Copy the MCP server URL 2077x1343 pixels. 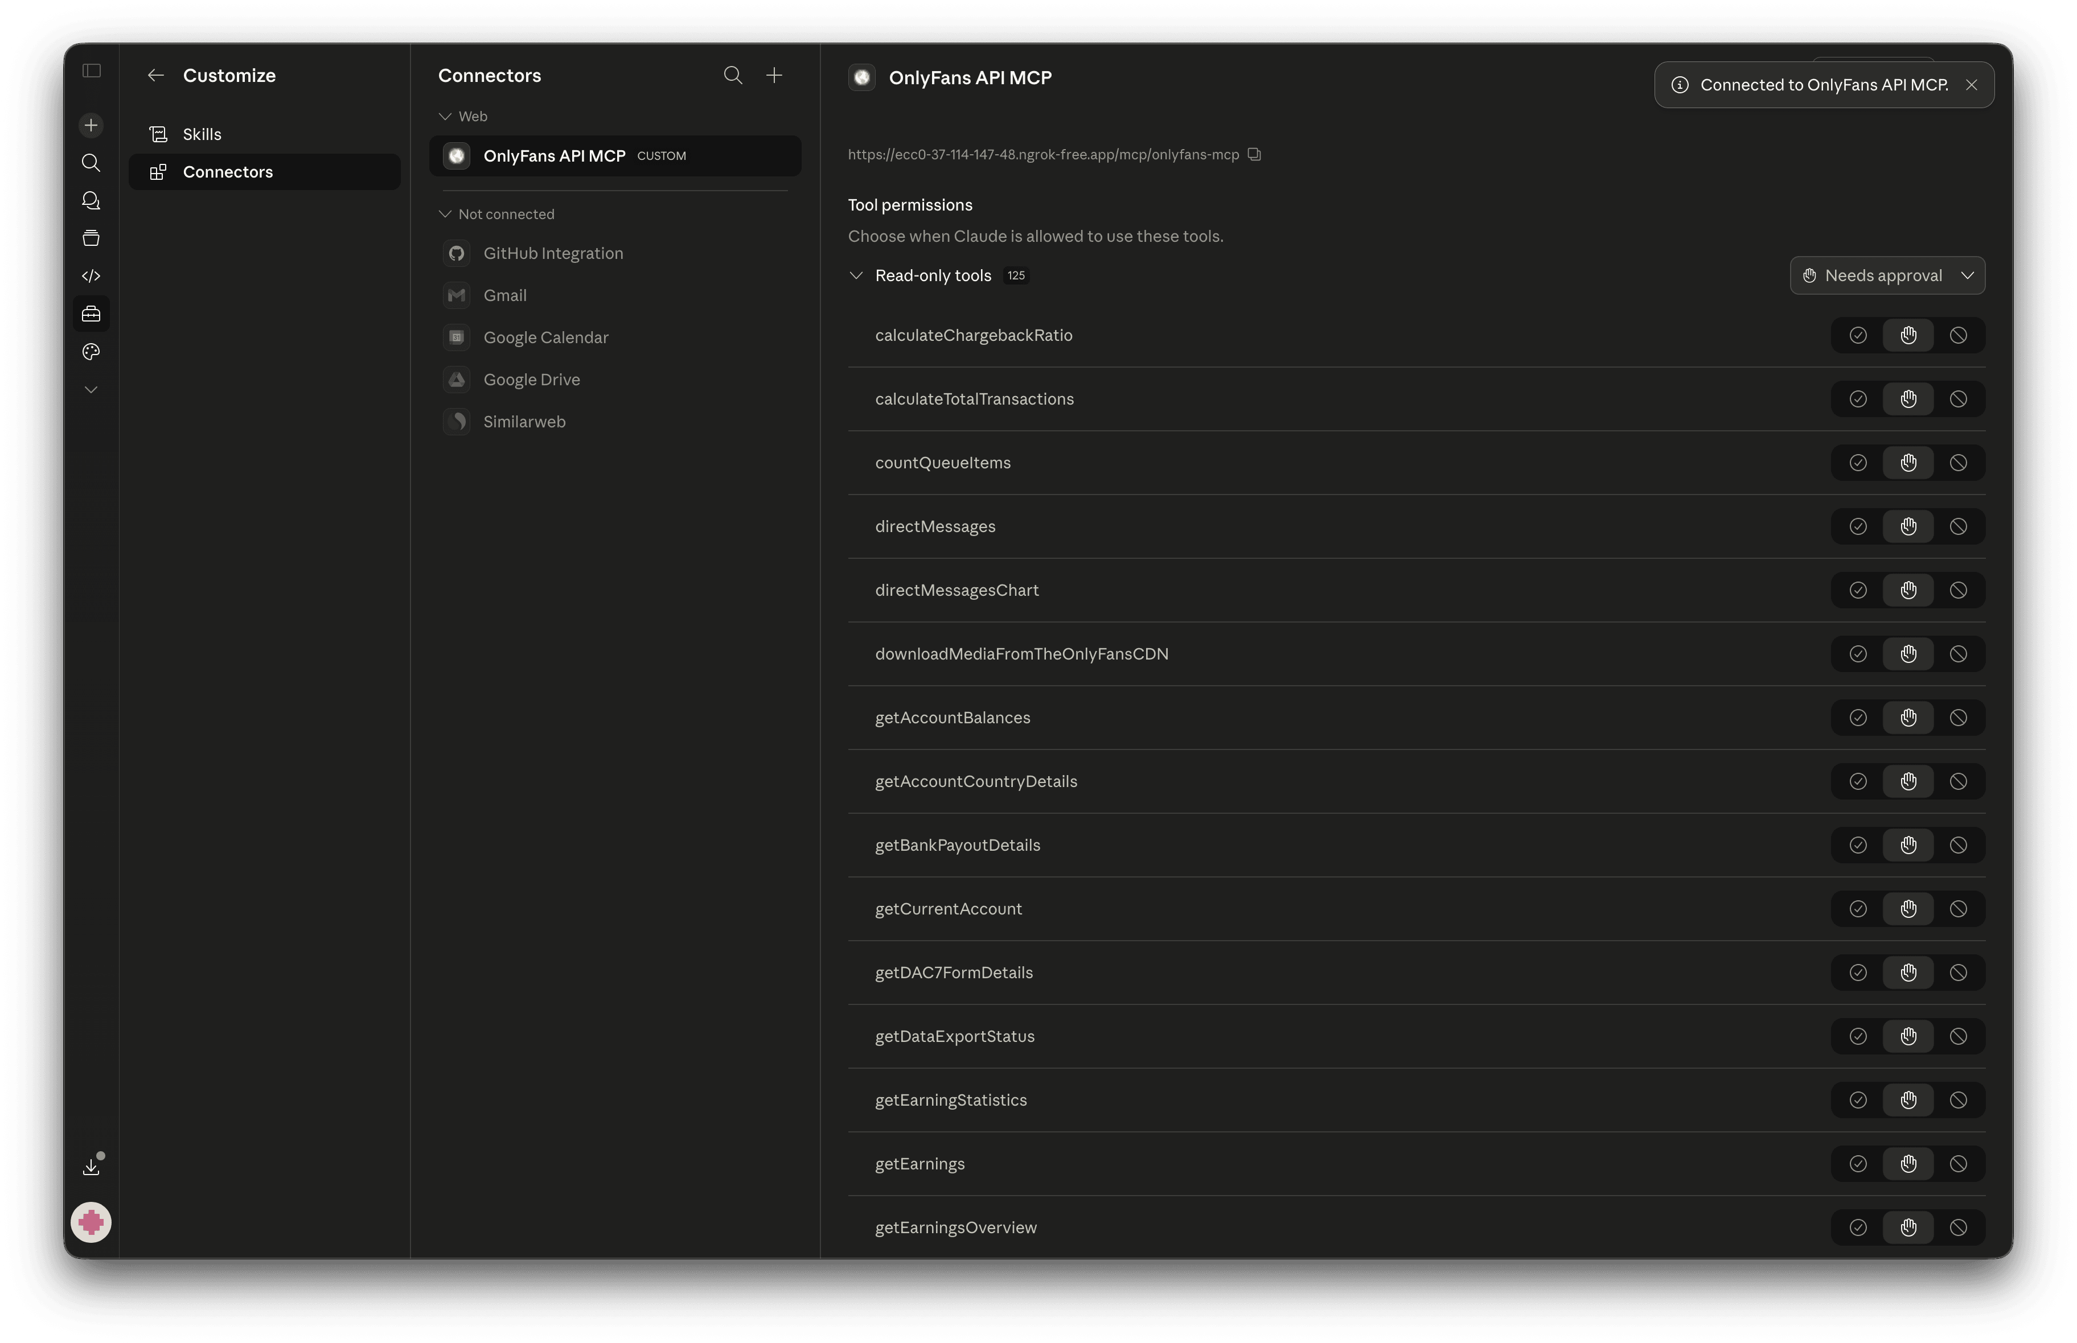coord(1254,154)
